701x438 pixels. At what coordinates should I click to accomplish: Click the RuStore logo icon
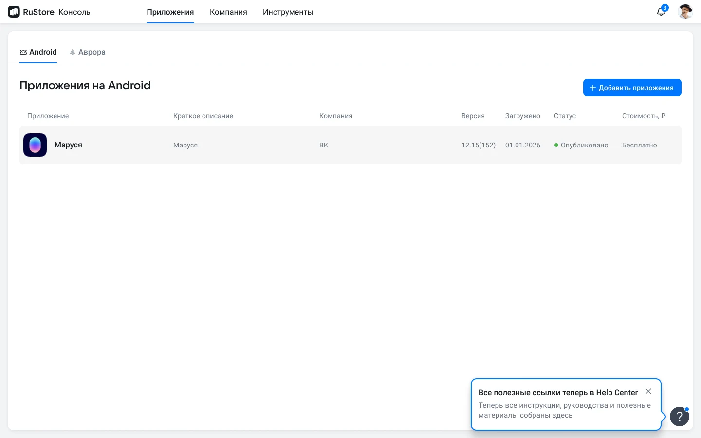tap(14, 12)
